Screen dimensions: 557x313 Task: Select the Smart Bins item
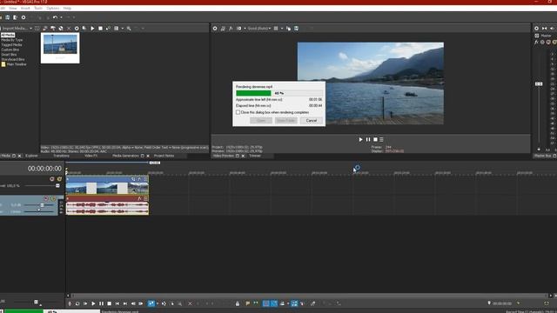pyautogui.click(x=9, y=55)
